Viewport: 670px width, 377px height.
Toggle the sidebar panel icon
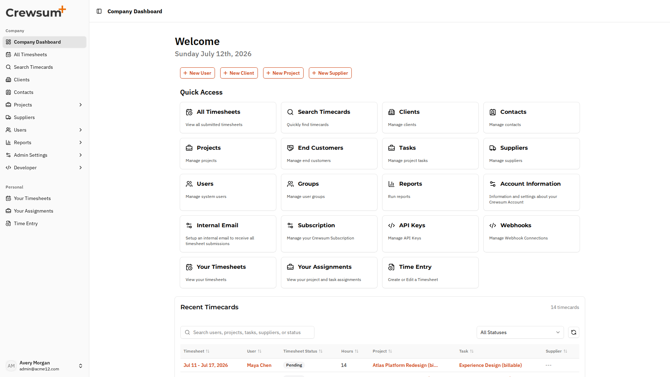tap(99, 11)
